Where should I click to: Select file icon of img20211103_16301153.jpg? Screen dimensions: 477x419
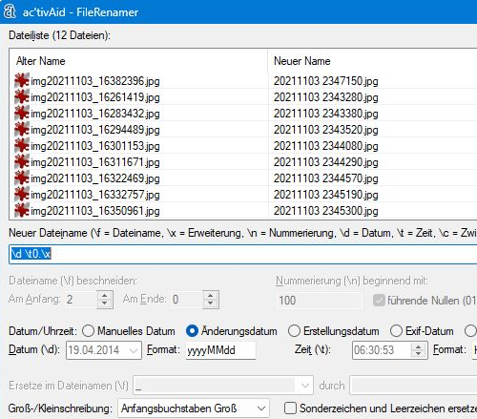coord(22,145)
